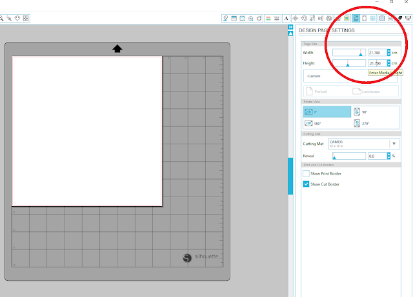
Task: Click the Fit to Window icon
Action: point(26,18)
